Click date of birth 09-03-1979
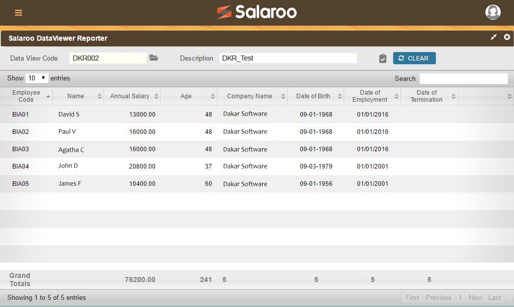This screenshot has width=514, height=307. click(316, 166)
